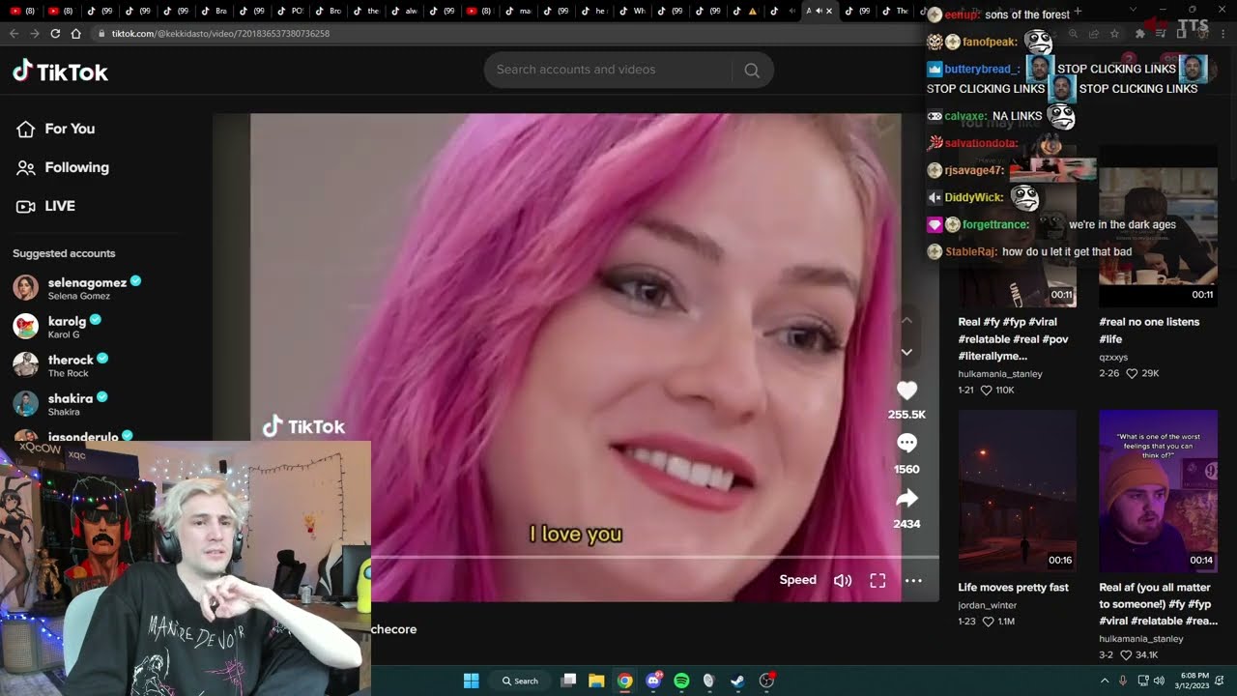The height and width of the screenshot is (696, 1237).
Task: Open the Following feed
Action: [63, 167]
